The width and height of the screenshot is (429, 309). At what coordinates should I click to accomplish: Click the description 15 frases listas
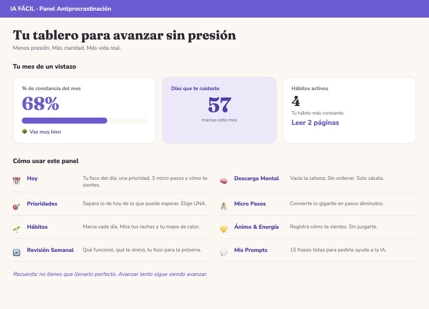pyautogui.click(x=338, y=250)
